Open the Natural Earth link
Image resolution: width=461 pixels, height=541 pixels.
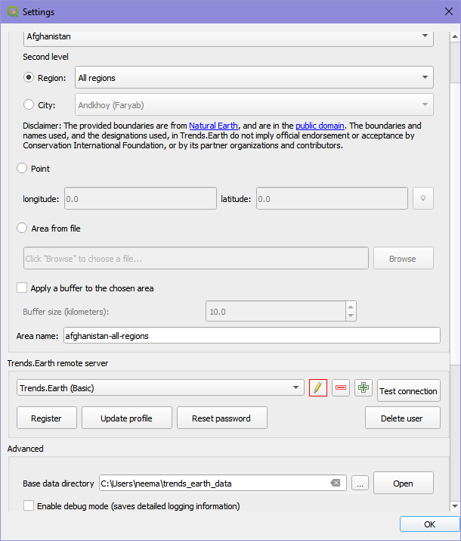point(213,126)
